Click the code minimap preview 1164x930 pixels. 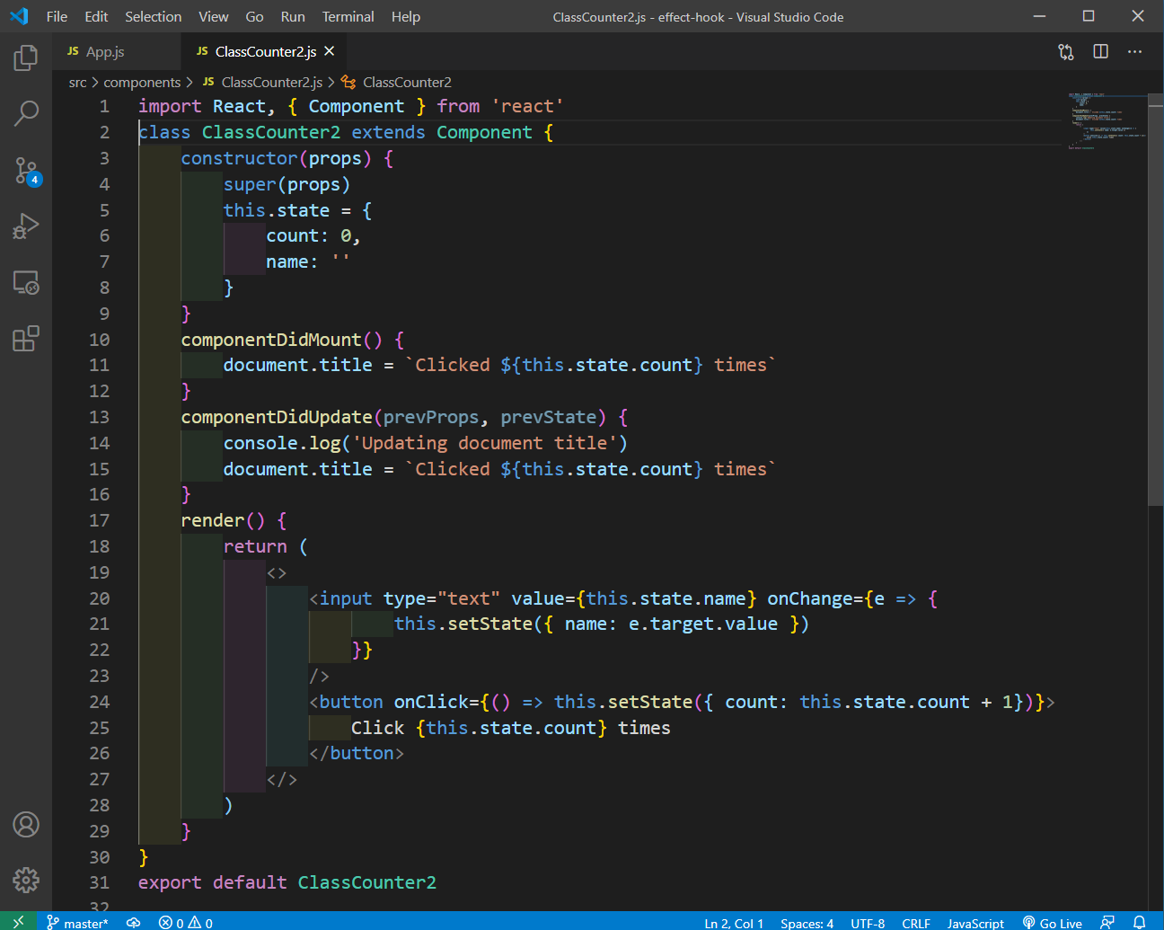pos(1107,120)
